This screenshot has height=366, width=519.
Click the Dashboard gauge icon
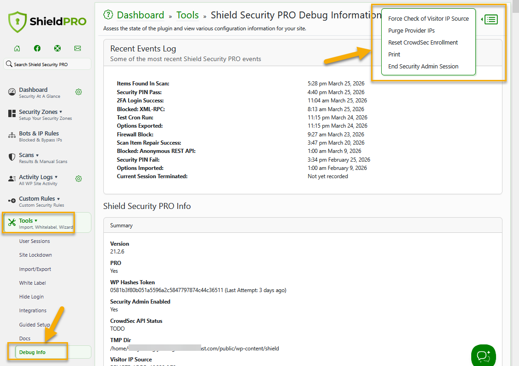12,92
